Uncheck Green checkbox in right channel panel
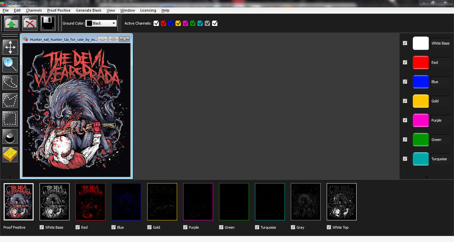454x242 pixels. click(x=405, y=139)
